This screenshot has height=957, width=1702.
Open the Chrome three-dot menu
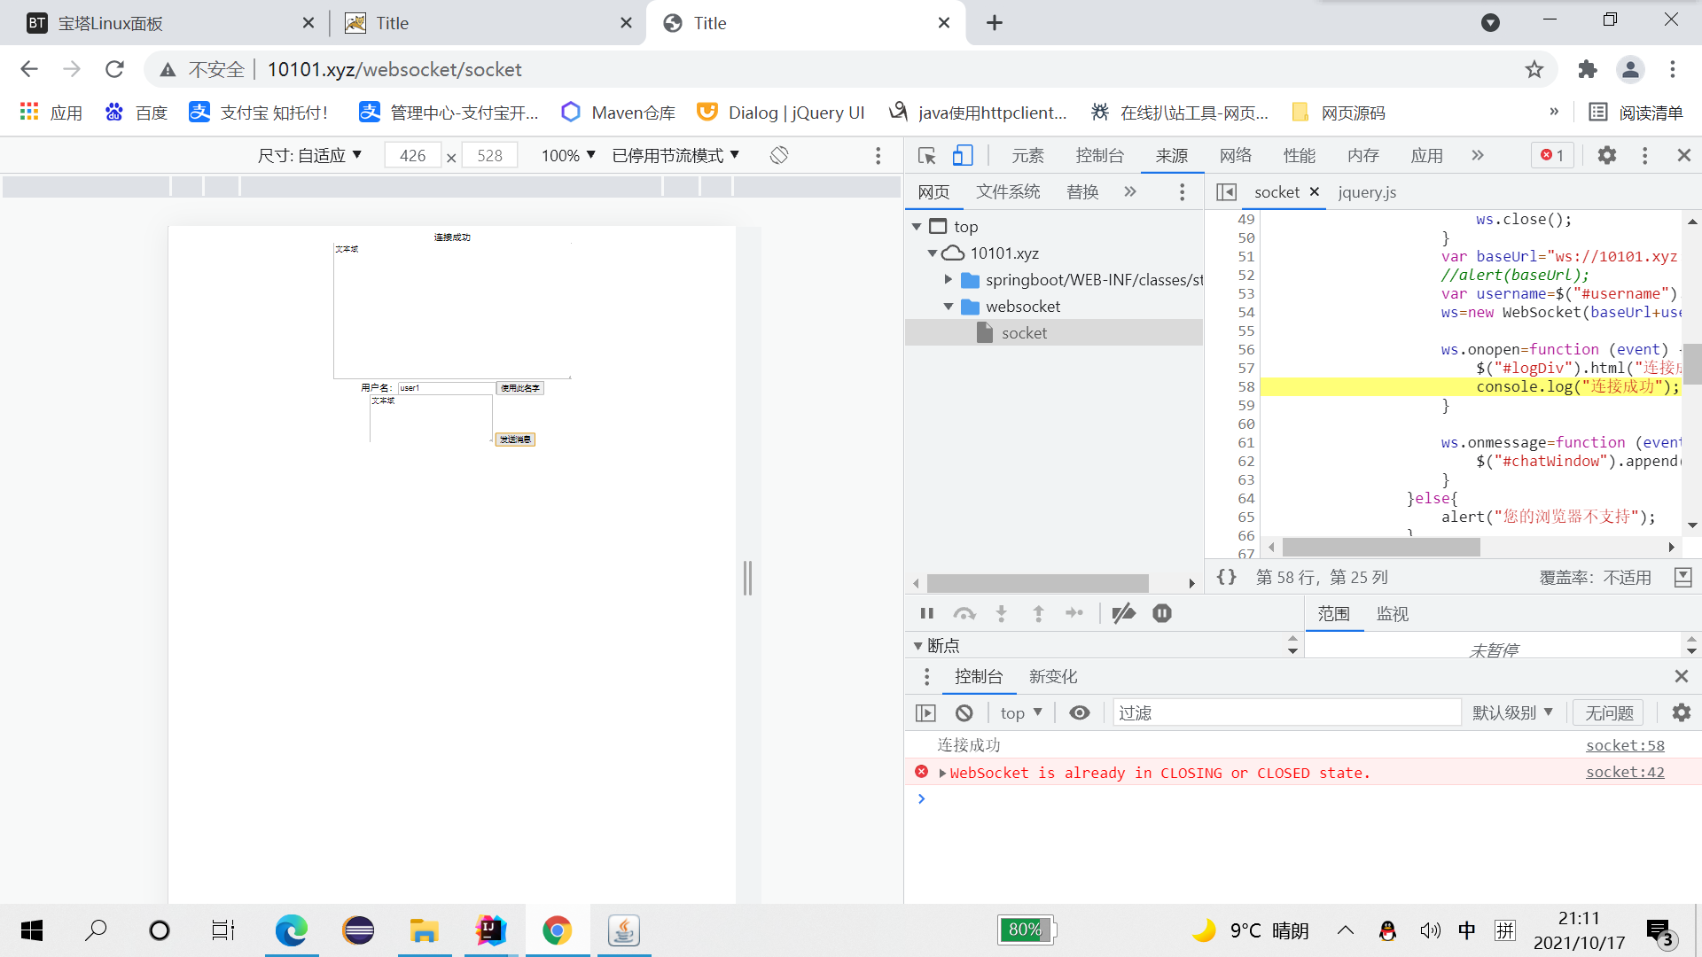pyautogui.click(x=1673, y=69)
